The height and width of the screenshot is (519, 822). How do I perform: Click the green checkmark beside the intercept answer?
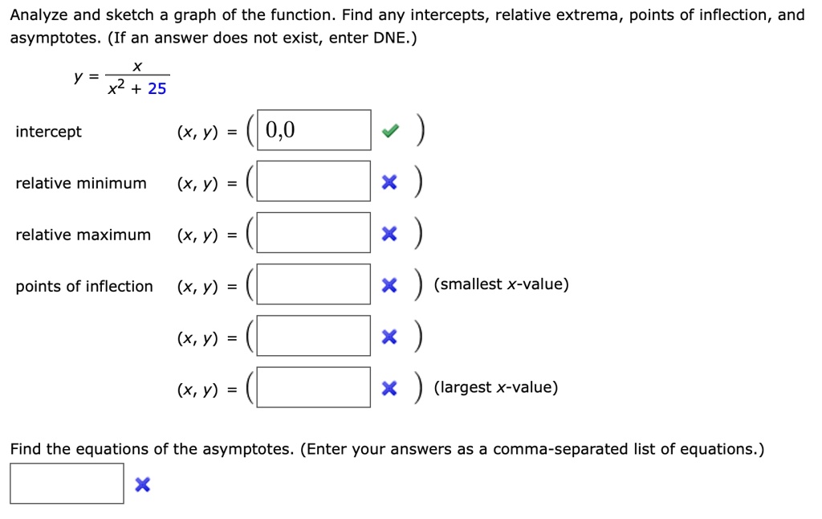390,130
